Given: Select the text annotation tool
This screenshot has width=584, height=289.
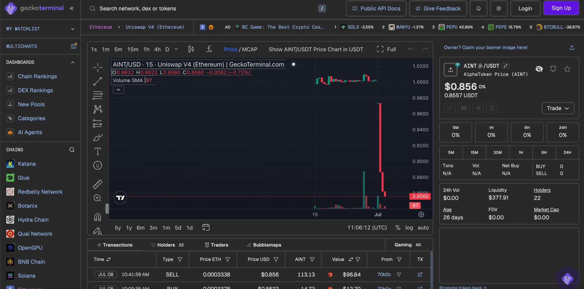Looking at the screenshot, I should click(x=98, y=151).
